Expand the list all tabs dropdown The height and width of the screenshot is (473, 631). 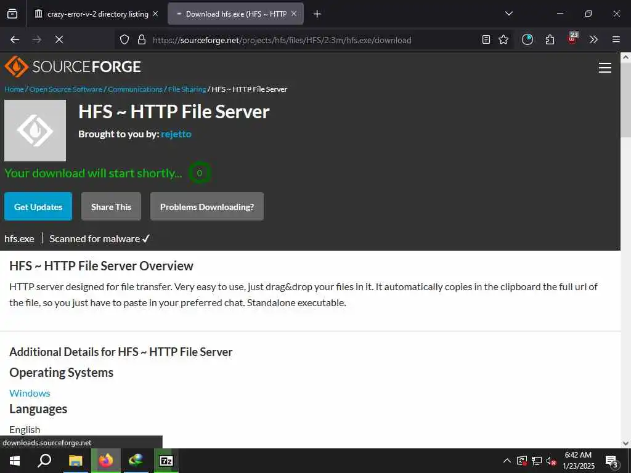pyautogui.click(x=508, y=14)
